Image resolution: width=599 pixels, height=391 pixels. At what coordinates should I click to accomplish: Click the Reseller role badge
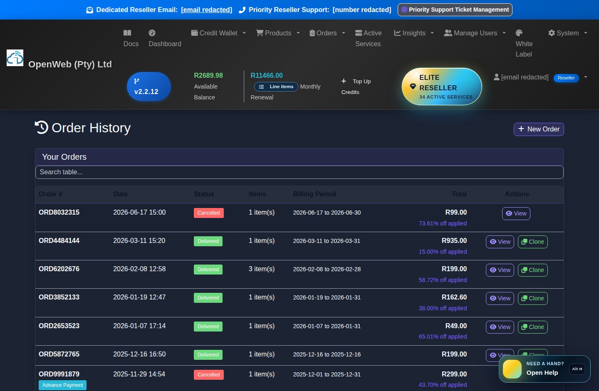tap(566, 78)
